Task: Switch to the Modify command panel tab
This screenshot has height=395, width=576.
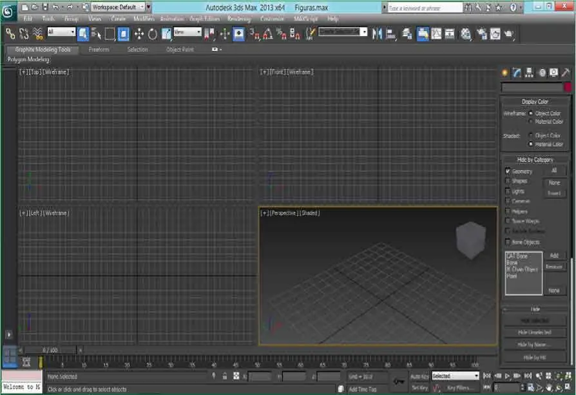Action: point(517,73)
